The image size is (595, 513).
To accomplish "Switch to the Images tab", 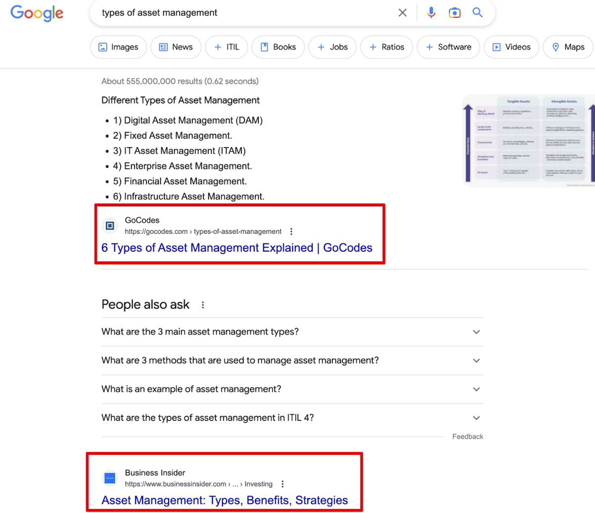I will click(x=118, y=47).
